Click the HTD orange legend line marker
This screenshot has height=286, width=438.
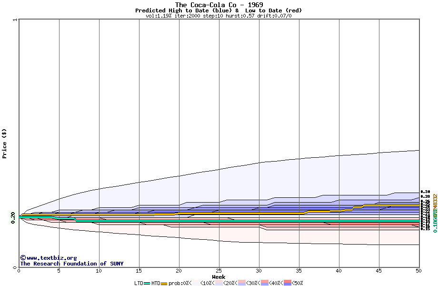(x=164, y=283)
